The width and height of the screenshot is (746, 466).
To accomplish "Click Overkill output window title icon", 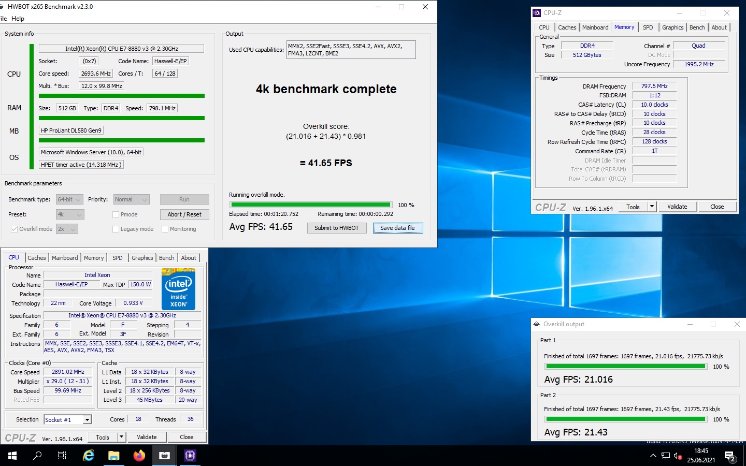I will pos(537,324).
